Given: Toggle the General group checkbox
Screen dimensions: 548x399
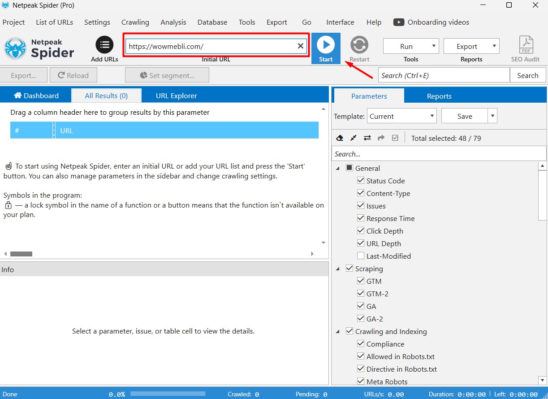Looking at the screenshot, I should [350, 168].
